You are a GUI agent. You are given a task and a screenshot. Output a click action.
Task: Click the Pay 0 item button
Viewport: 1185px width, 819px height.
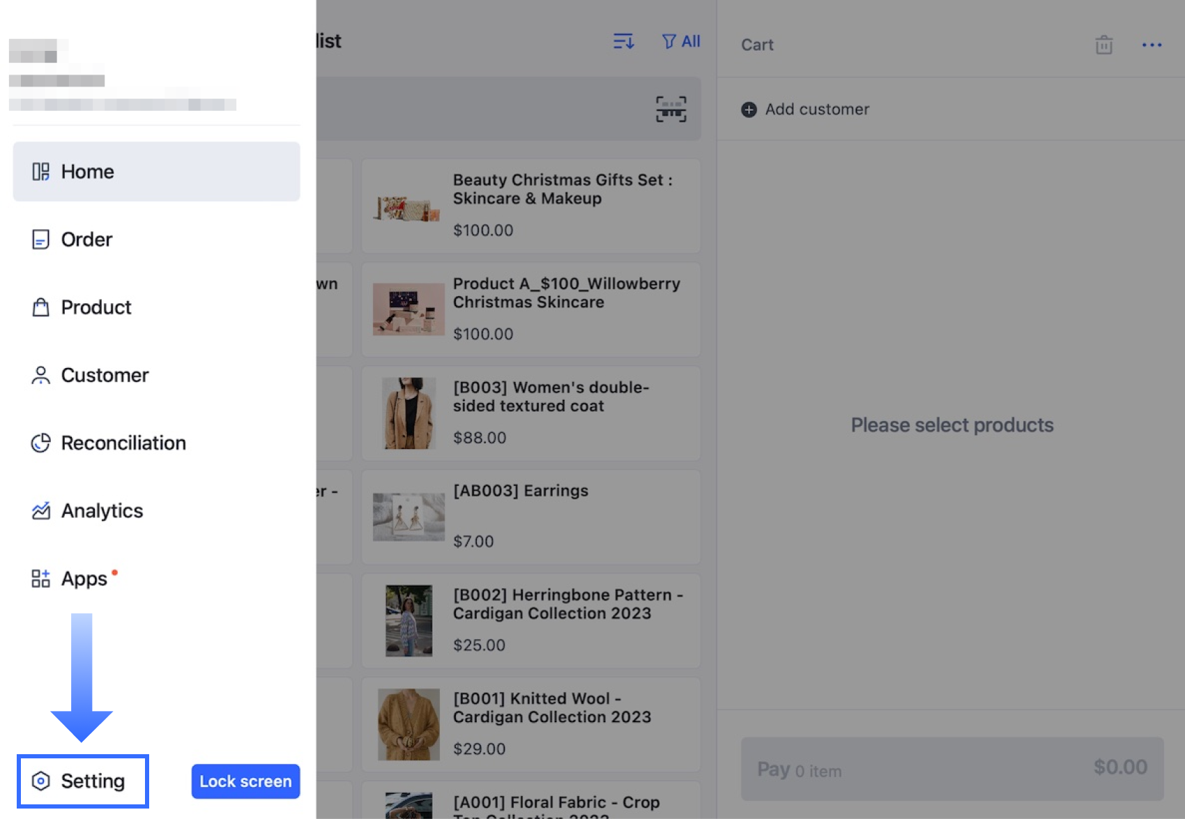952,769
